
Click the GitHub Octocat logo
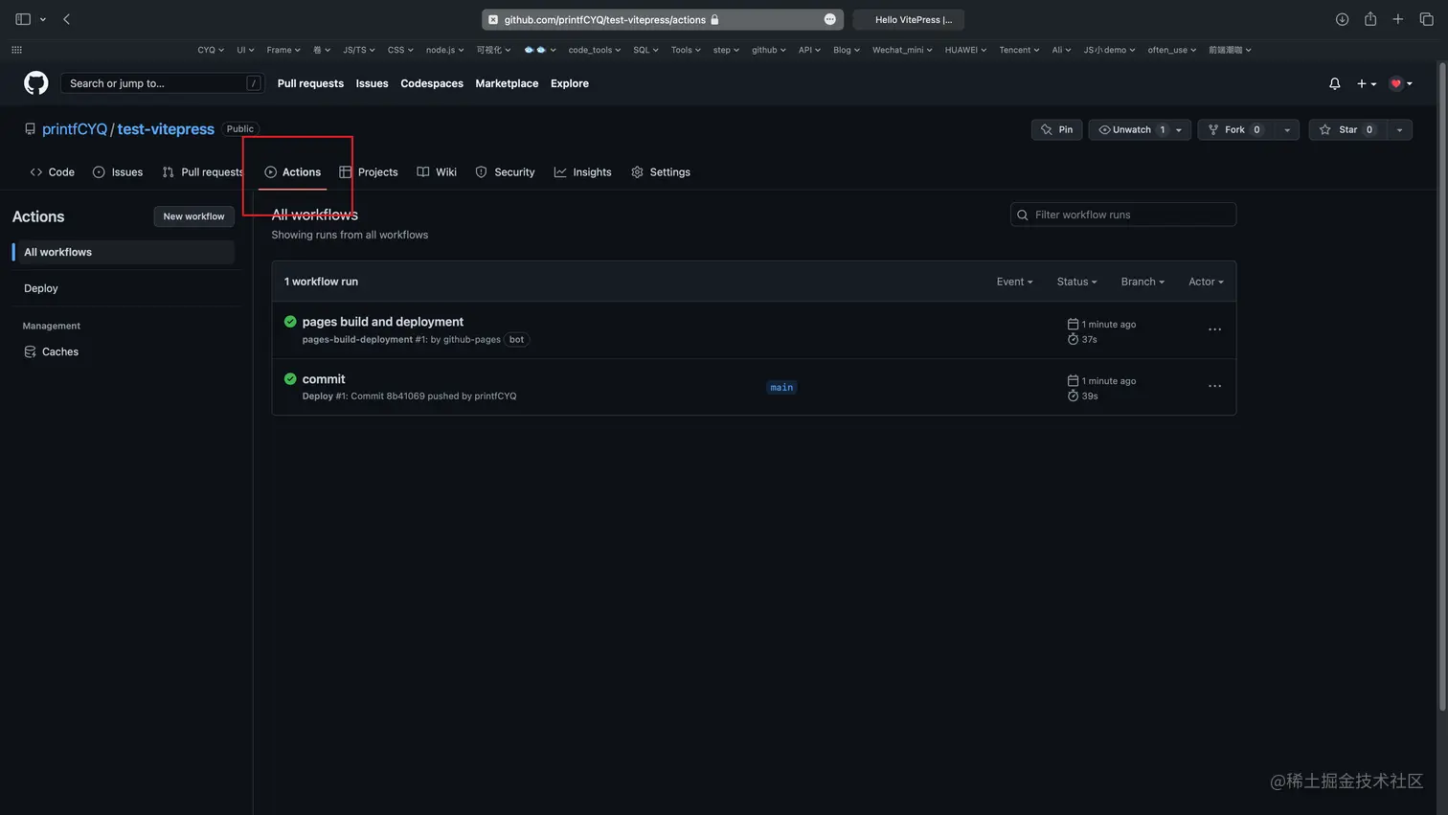[x=36, y=83]
